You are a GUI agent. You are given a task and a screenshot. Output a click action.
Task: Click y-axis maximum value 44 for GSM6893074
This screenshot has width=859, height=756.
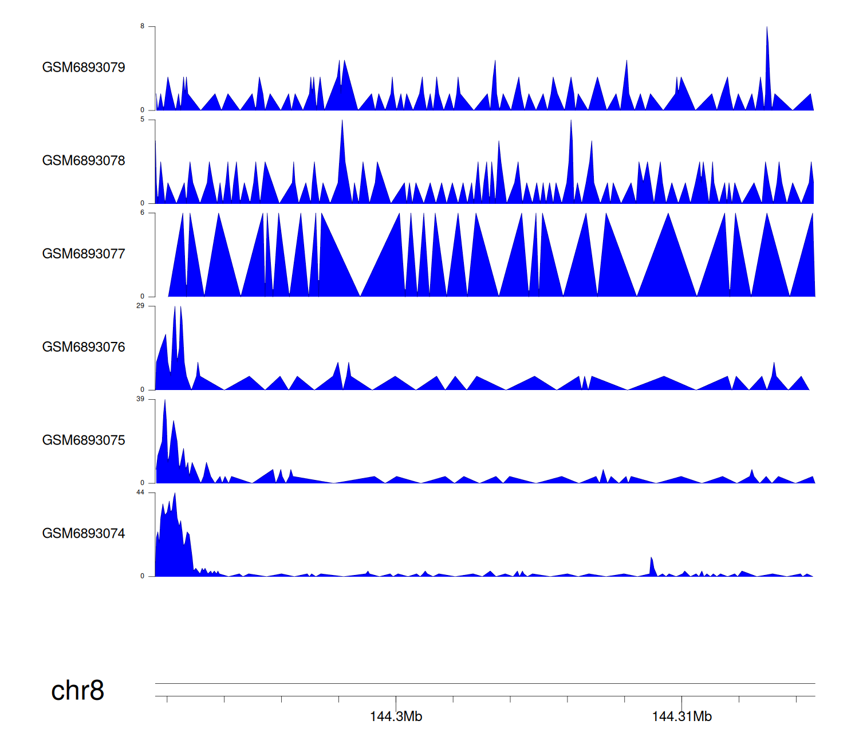pyautogui.click(x=141, y=493)
